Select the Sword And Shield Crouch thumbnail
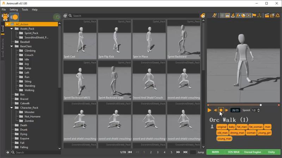This screenshot has width=282, height=158. point(149,80)
